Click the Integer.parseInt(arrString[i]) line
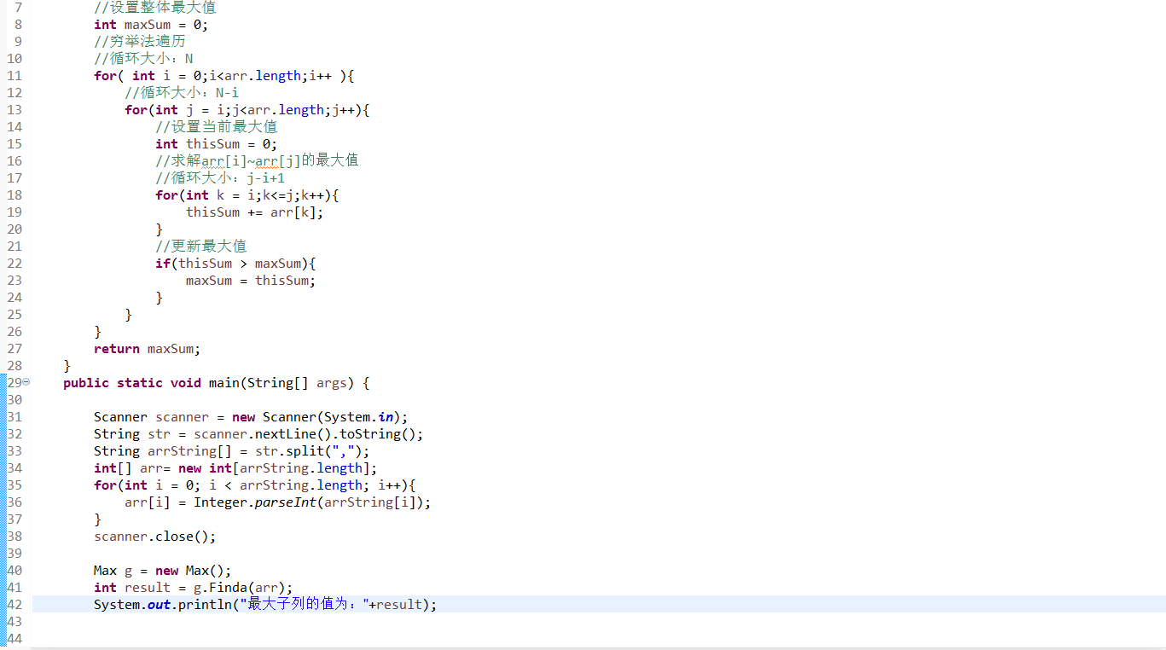1166x650 pixels. pyautogui.click(x=278, y=502)
